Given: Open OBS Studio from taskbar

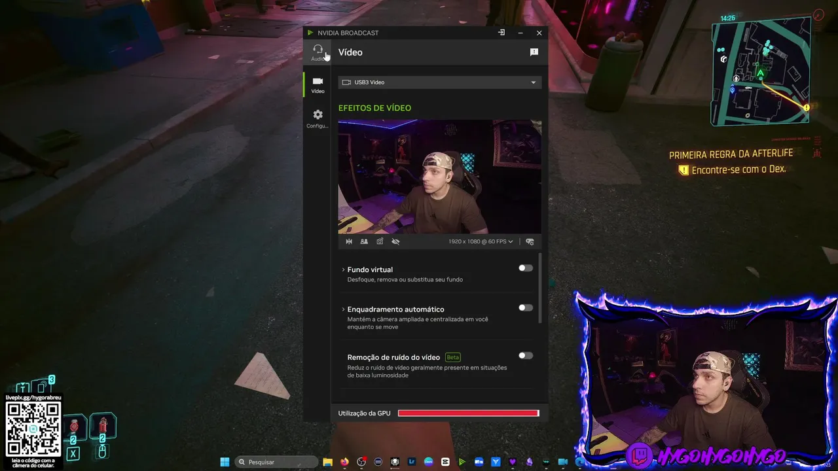Looking at the screenshot, I should (x=361, y=462).
